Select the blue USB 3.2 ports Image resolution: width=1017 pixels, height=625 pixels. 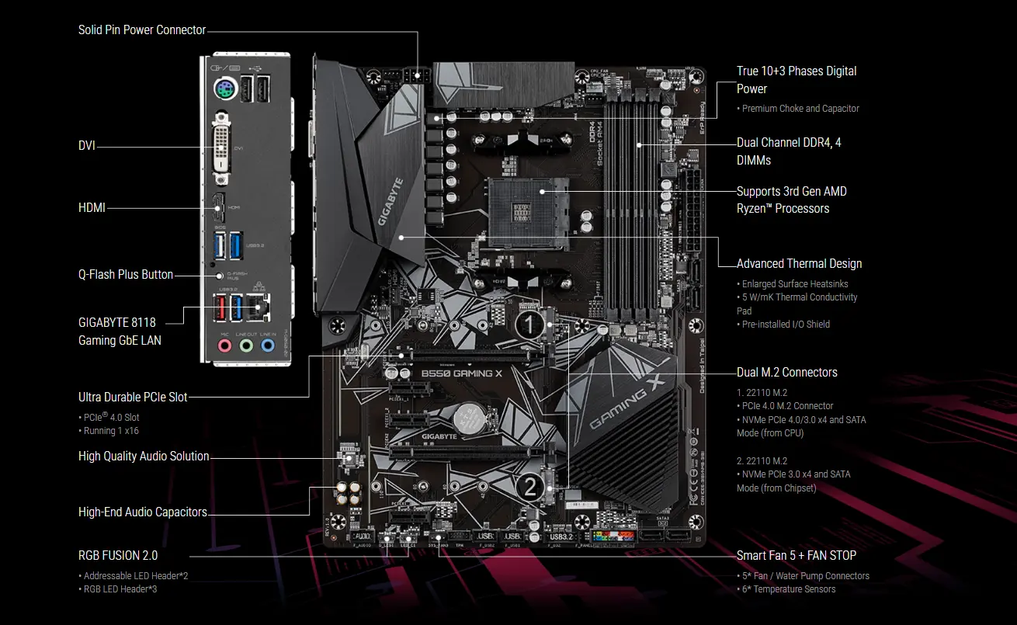(x=229, y=244)
